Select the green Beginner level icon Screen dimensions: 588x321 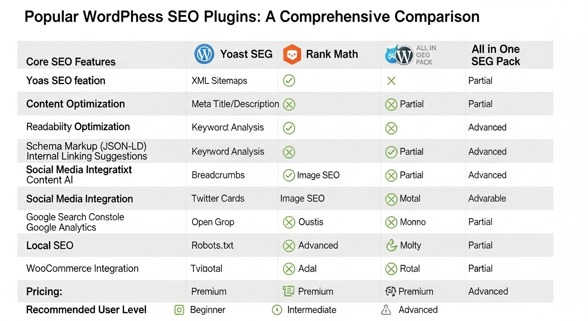point(180,310)
